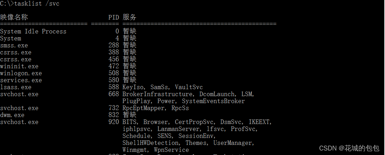Screen dimensions: 385x155
Task: Click the BrokerInfrastructure service name
Action: pyautogui.click(x=157, y=94)
